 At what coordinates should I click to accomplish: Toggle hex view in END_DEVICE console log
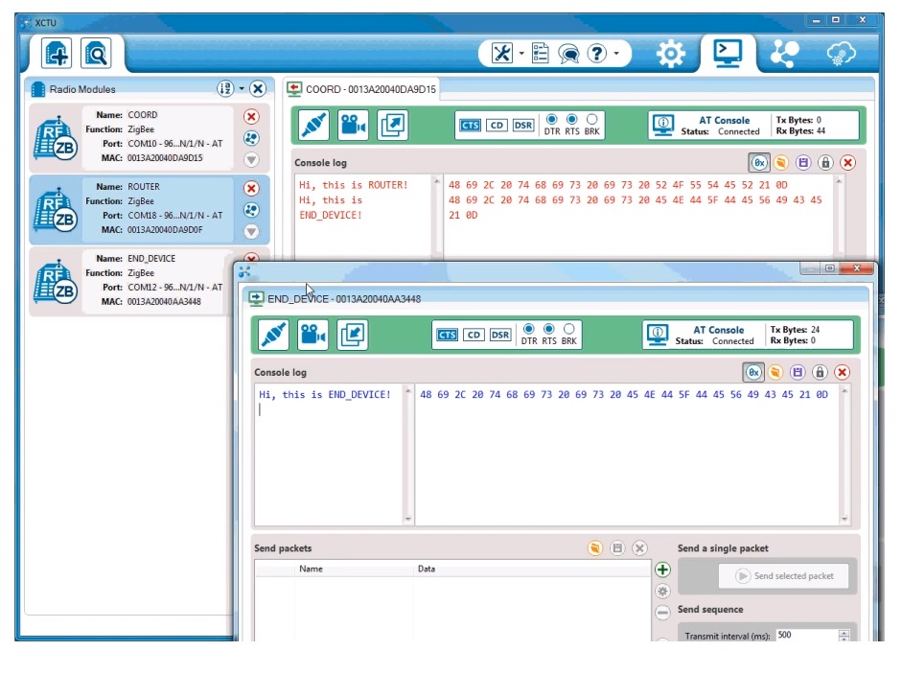[x=753, y=372]
